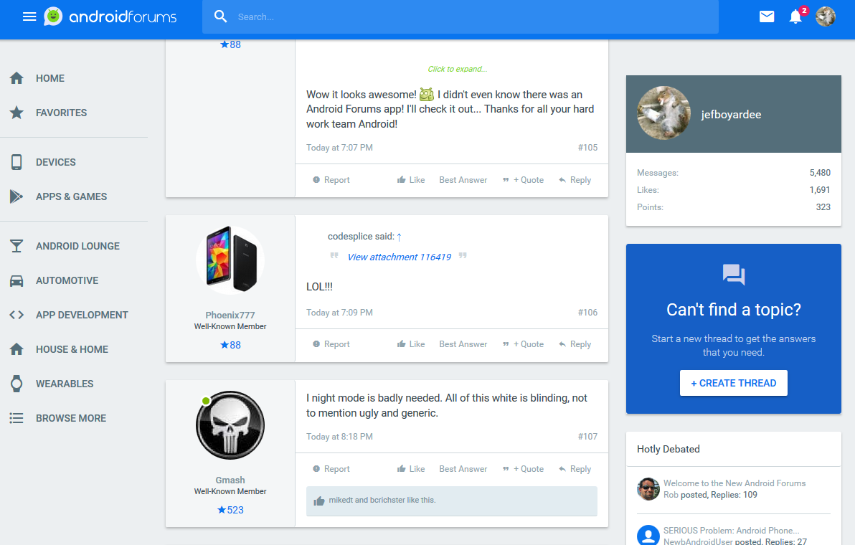Open the hamburger navigation menu
The width and height of the screenshot is (855, 545).
coord(29,16)
